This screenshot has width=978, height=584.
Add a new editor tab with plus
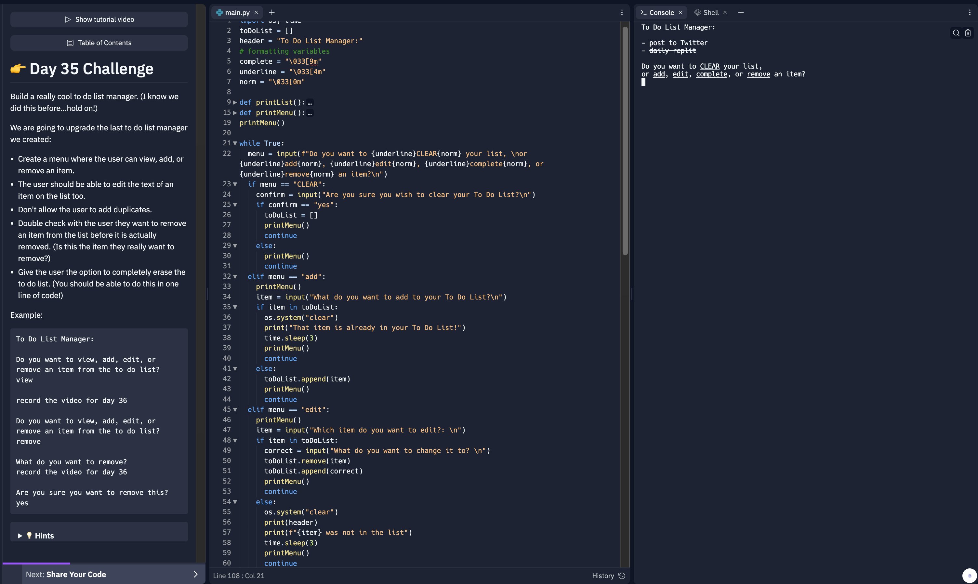pos(271,13)
